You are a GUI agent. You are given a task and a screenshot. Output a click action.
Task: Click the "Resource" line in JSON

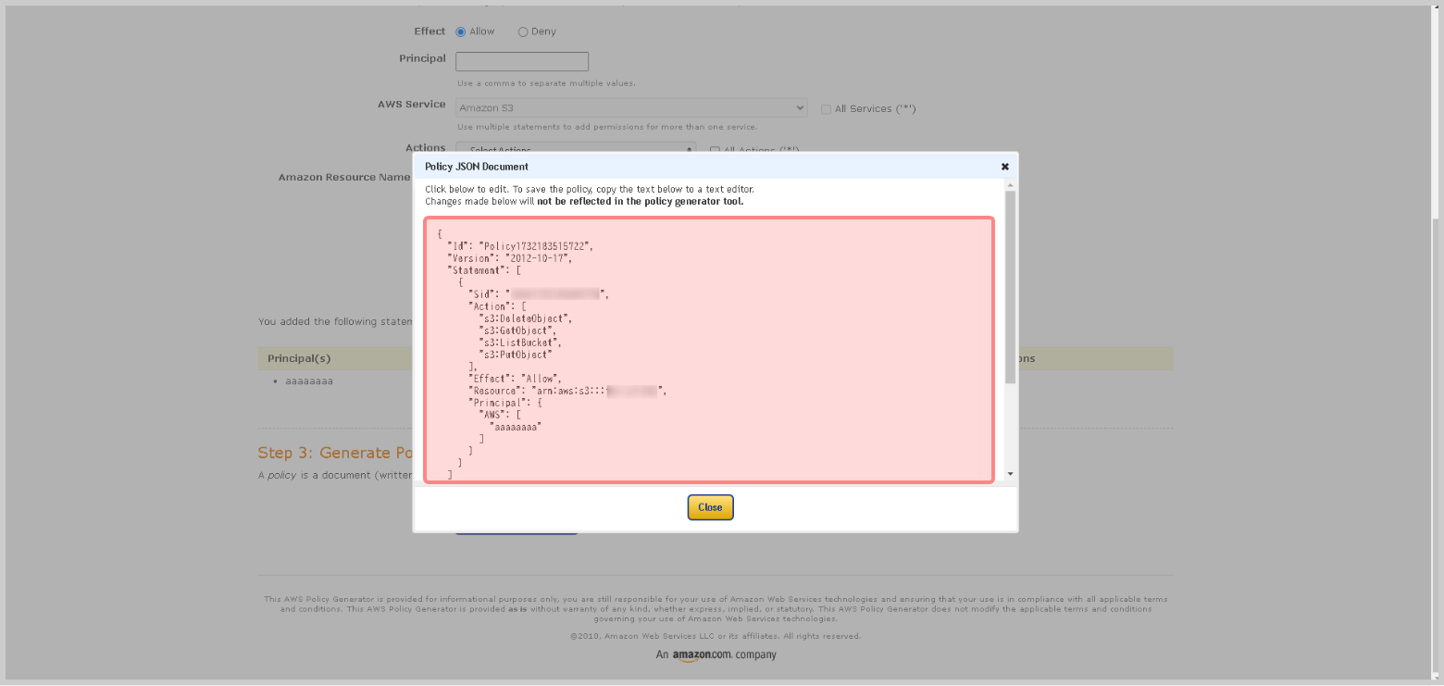tap(567, 391)
